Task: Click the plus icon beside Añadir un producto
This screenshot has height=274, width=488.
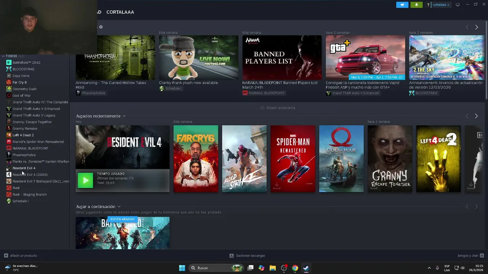Action: (6, 255)
